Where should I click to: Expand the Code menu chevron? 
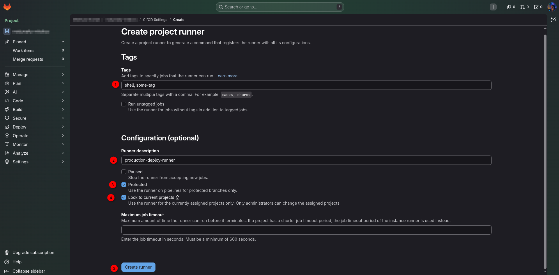tap(63, 101)
